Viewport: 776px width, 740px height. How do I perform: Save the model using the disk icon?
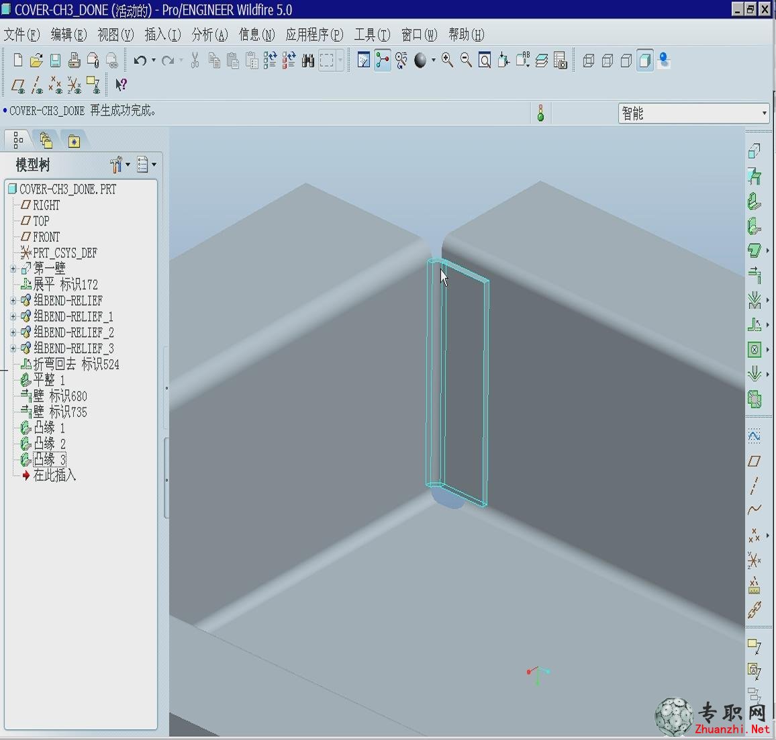tap(55, 60)
